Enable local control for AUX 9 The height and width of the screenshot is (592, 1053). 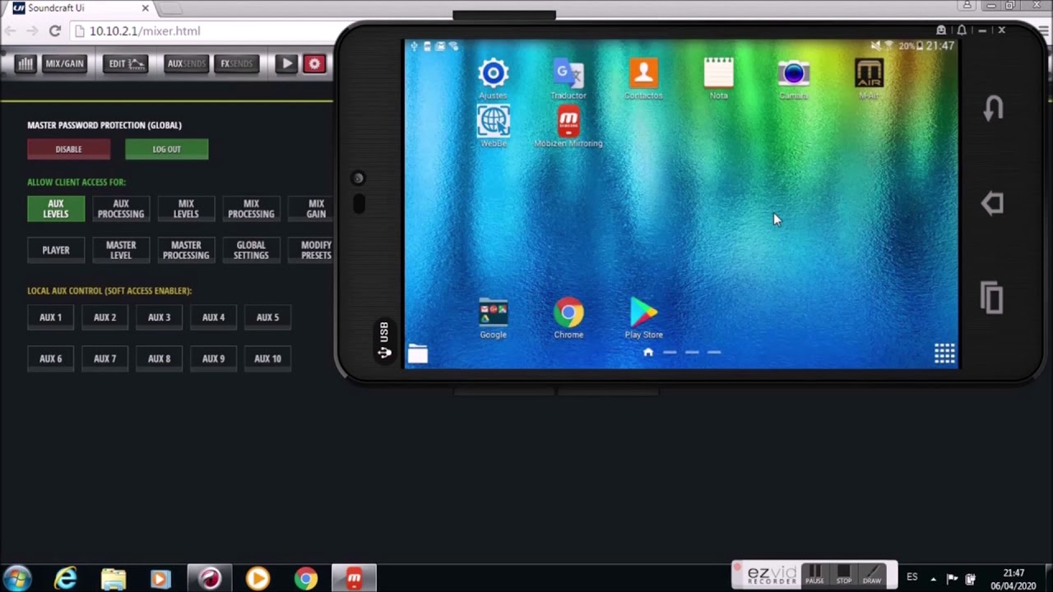coord(213,358)
